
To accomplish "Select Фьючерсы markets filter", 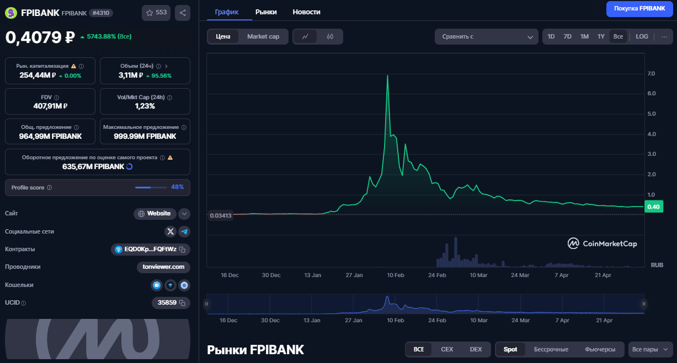I will [600, 349].
